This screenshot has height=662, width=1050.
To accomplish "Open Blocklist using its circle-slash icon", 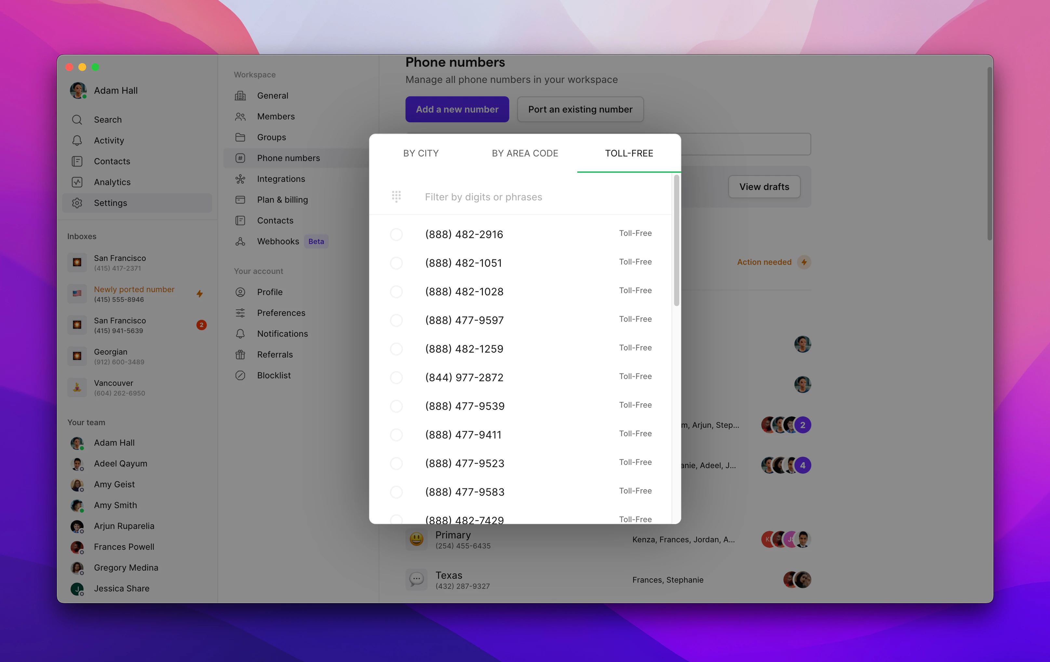I will tap(240, 375).
